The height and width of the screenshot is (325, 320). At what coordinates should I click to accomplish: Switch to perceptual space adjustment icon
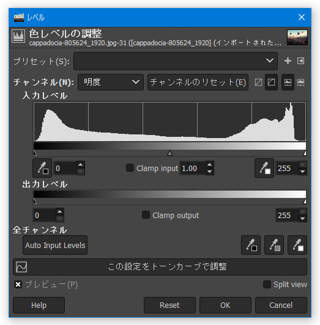pyautogui.click(x=271, y=82)
